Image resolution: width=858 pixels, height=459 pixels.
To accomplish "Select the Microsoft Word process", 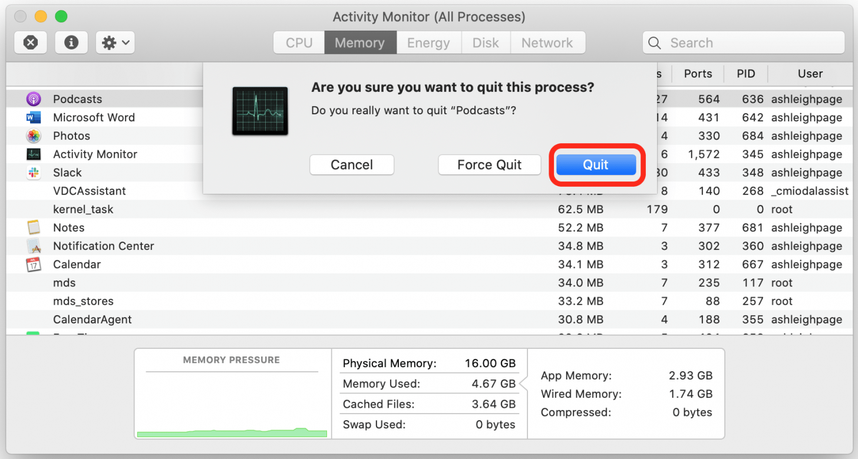I will [94, 117].
